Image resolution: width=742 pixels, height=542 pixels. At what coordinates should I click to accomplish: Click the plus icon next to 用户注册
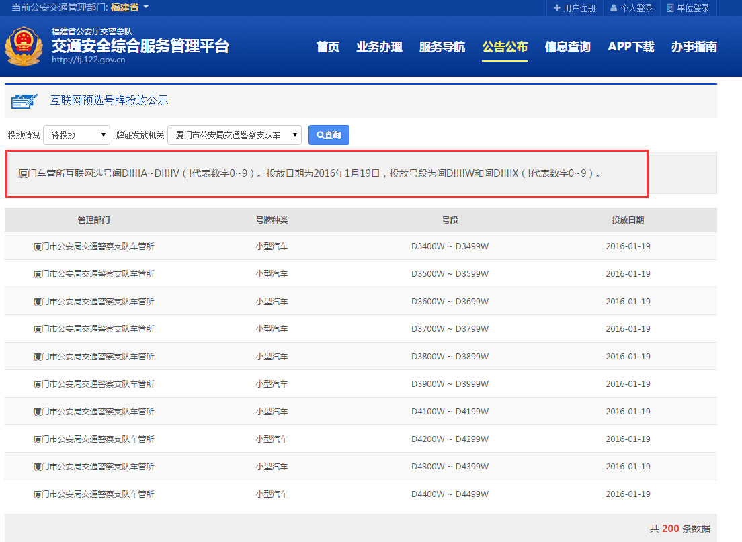[556, 9]
